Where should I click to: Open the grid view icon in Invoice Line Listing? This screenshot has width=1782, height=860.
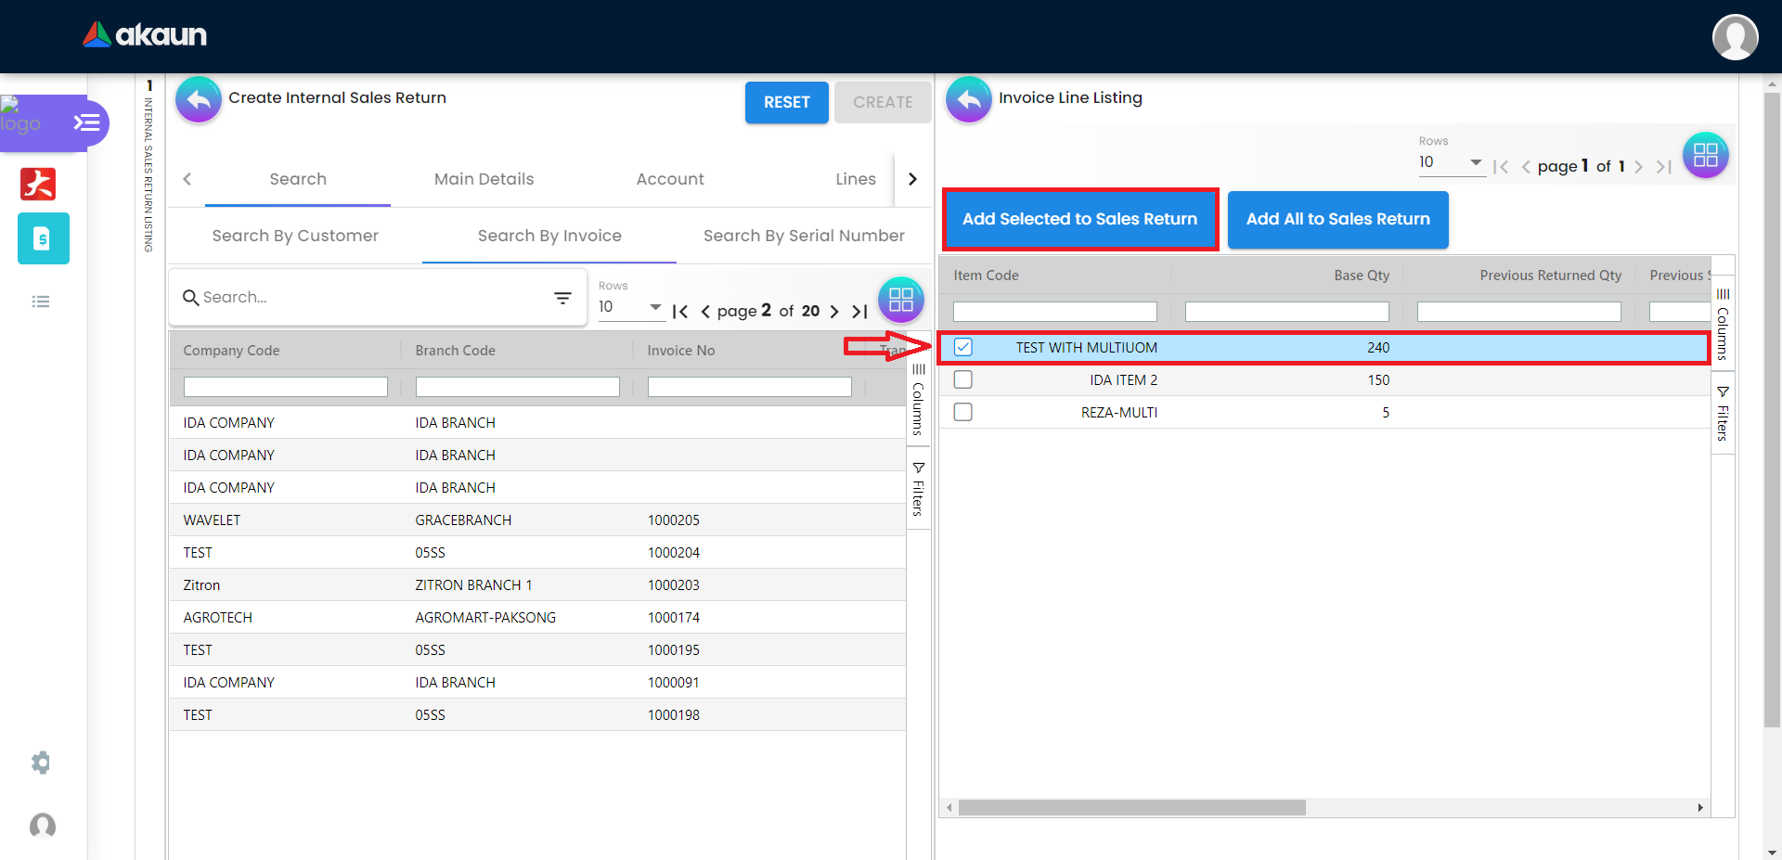[1705, 155]
